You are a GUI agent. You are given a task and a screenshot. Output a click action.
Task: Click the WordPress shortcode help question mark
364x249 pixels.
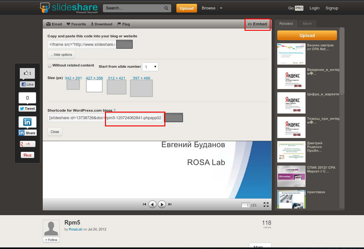114,110
